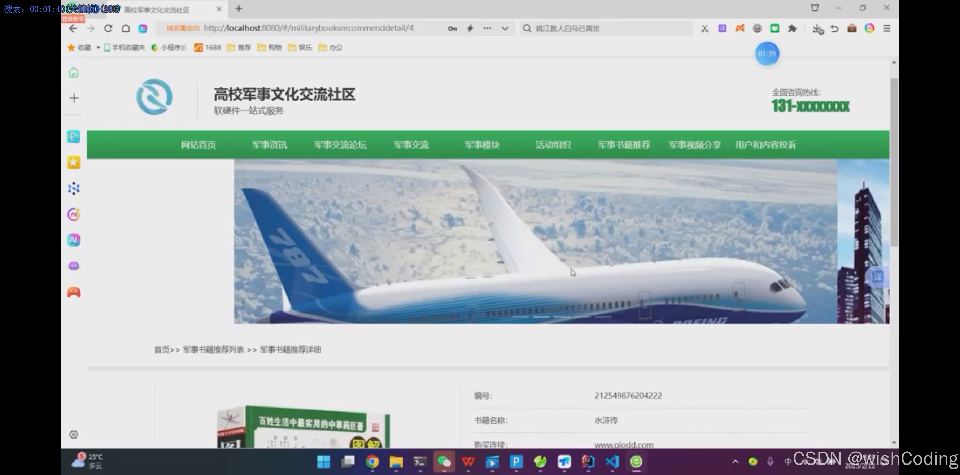Screen dimensions: 960x475
Task: Click the 首页 breadcrumb link
Action: (x=162, y=350)
